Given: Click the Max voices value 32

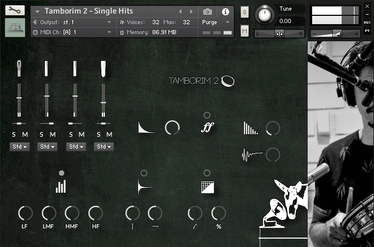Looking at the screenshot, I should click(x=186, y=22).
